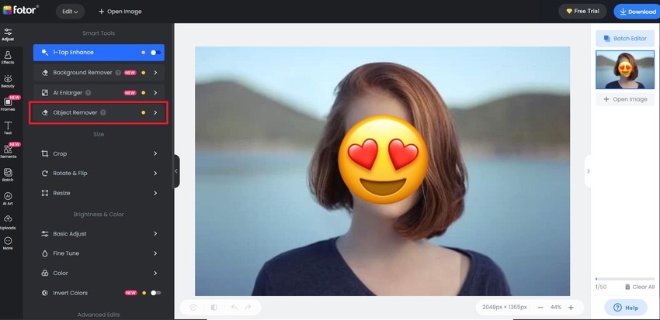Image resolution: width=660 pixels, height=320 pixels.
Task: Open the Frames sidebar tab
Action: pyautogui.click(x=8, y=104)
